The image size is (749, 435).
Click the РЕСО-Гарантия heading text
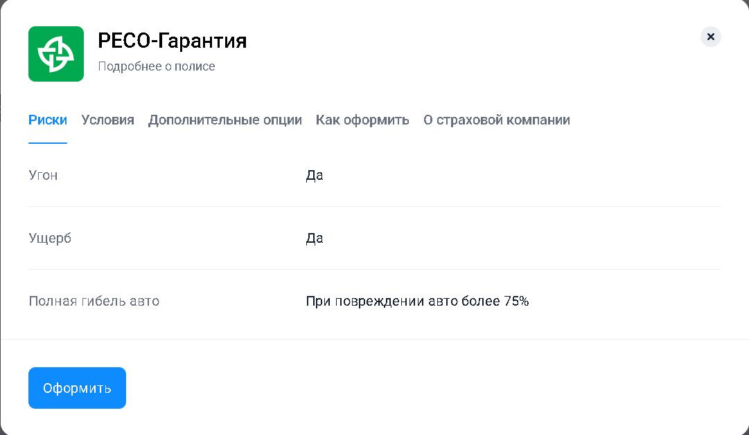coord(172,41)
